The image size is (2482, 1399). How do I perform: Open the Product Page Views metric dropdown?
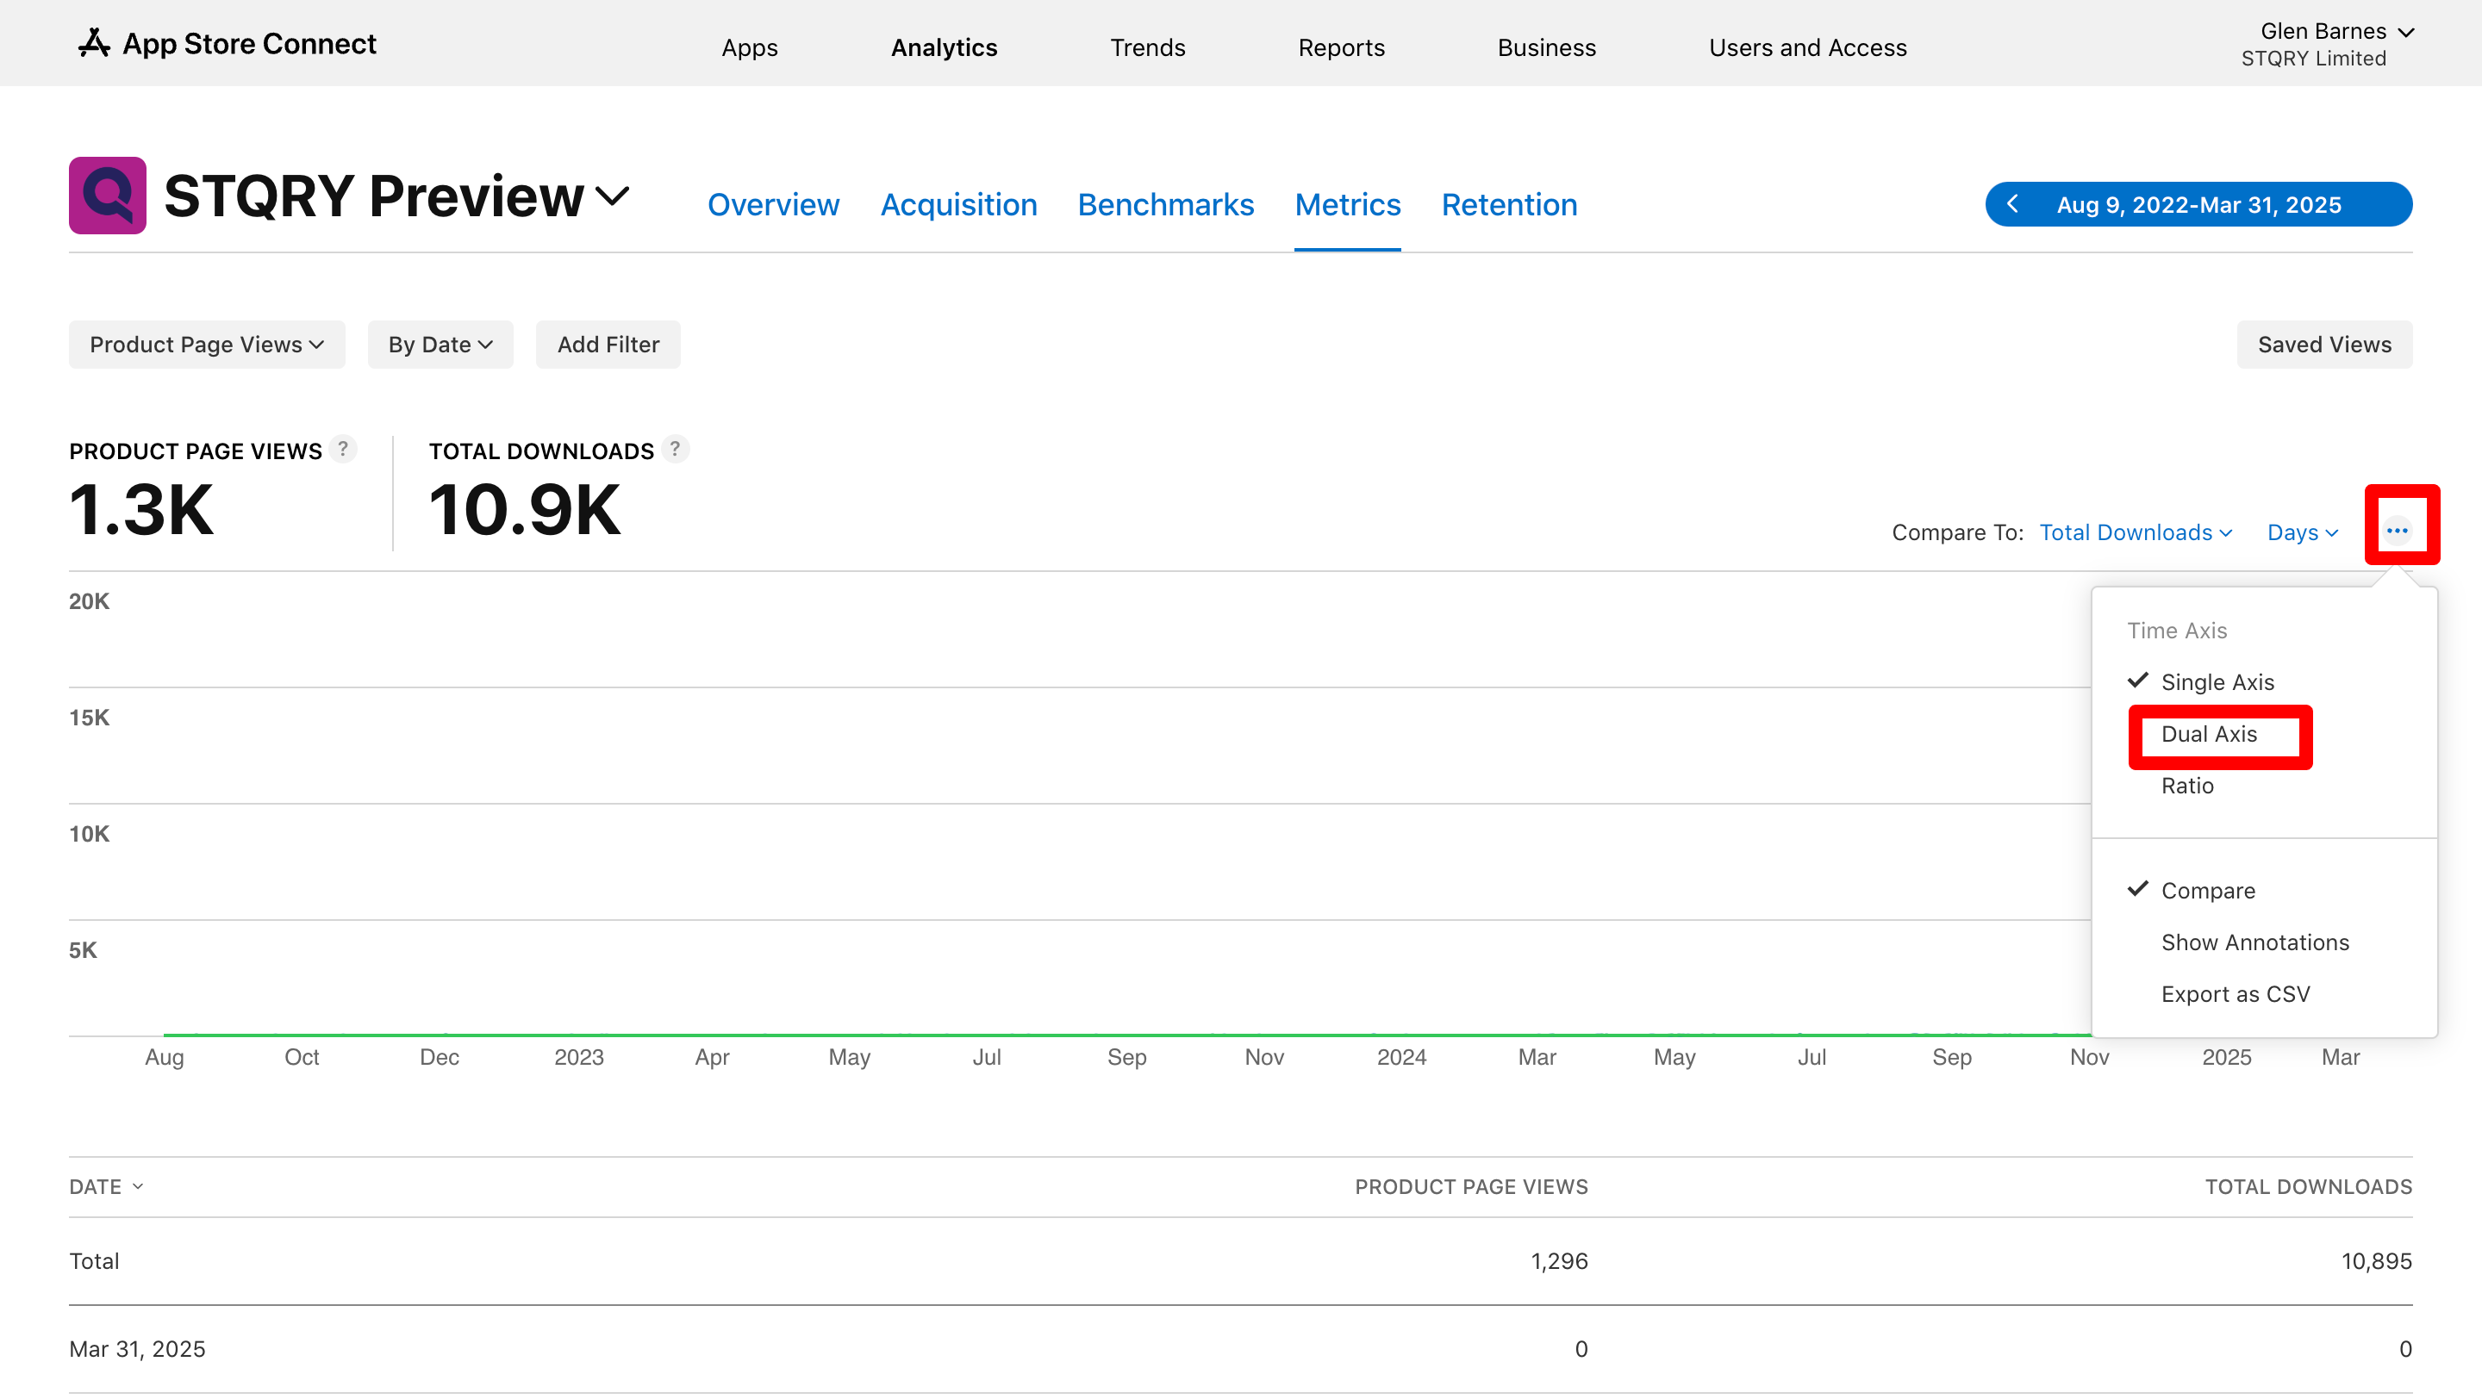pos(206,345)
